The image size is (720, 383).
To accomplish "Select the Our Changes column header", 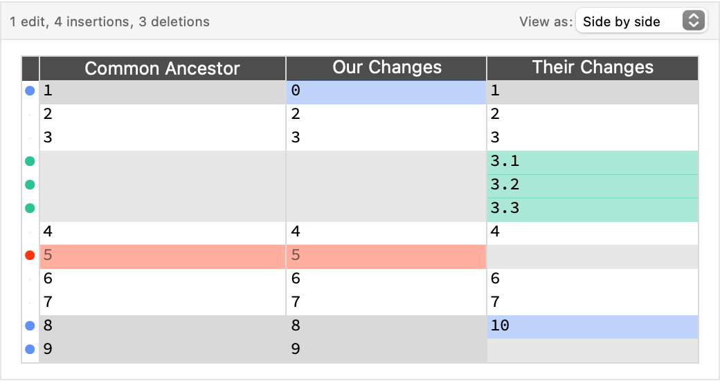I will (386, 68).
